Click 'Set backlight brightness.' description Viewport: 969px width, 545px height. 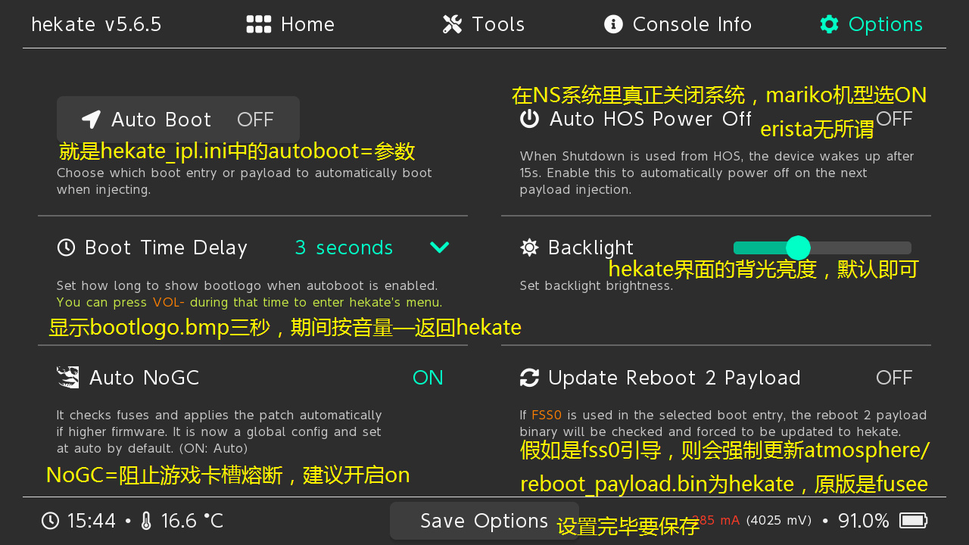coord(597,286)
